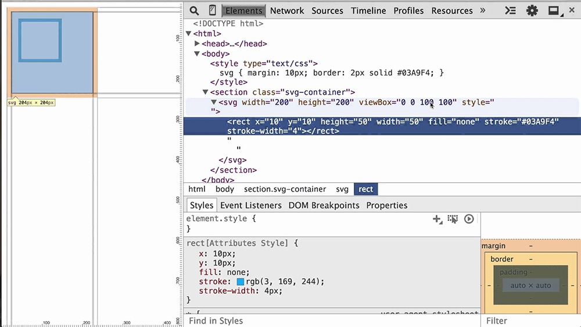Click the animation play icon in Styles
Image resolution: width=581 pixels, height=327 pixels.
(469, 219)
